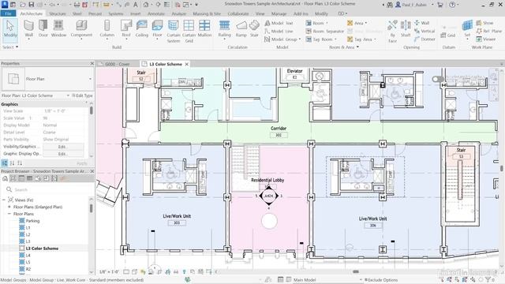Toggle Show work plane
505x284 pixels.
(x=484, y=23)
